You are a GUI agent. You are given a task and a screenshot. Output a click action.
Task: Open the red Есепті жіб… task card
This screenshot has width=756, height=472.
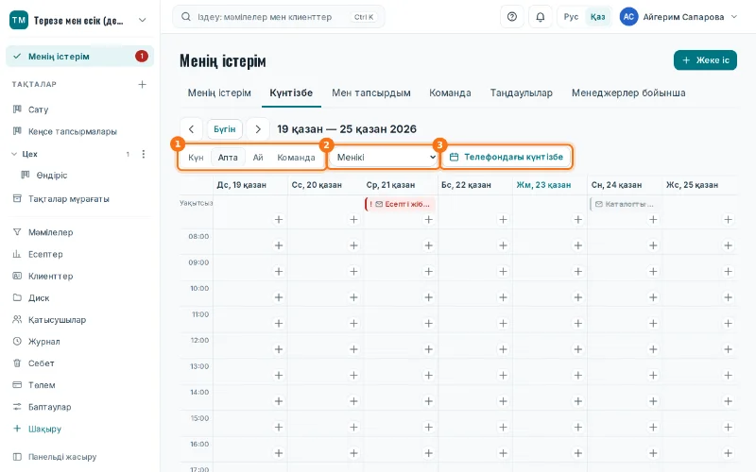click(400, 204)
